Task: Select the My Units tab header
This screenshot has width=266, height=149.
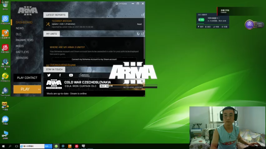Action: (52, 34)
